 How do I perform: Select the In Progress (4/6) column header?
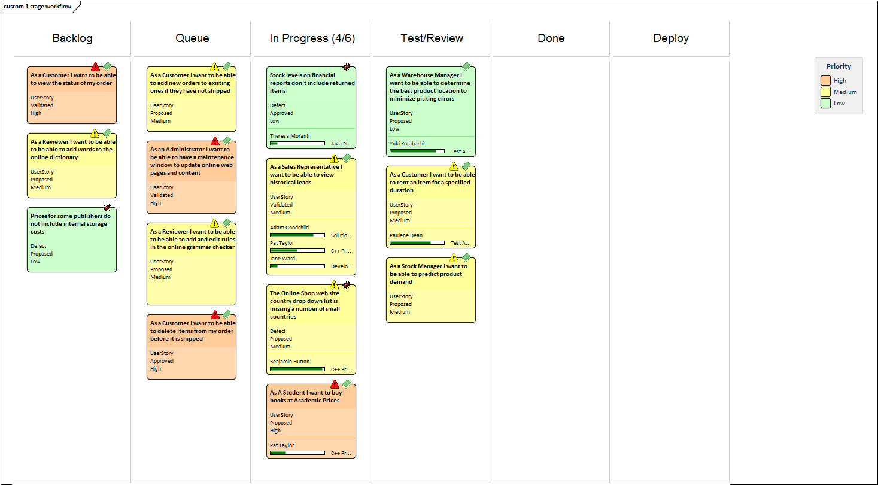point(312,38)
